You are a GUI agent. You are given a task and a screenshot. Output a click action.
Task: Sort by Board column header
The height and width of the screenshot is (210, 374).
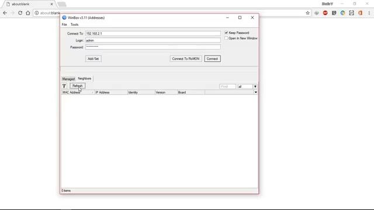[191, 92]
